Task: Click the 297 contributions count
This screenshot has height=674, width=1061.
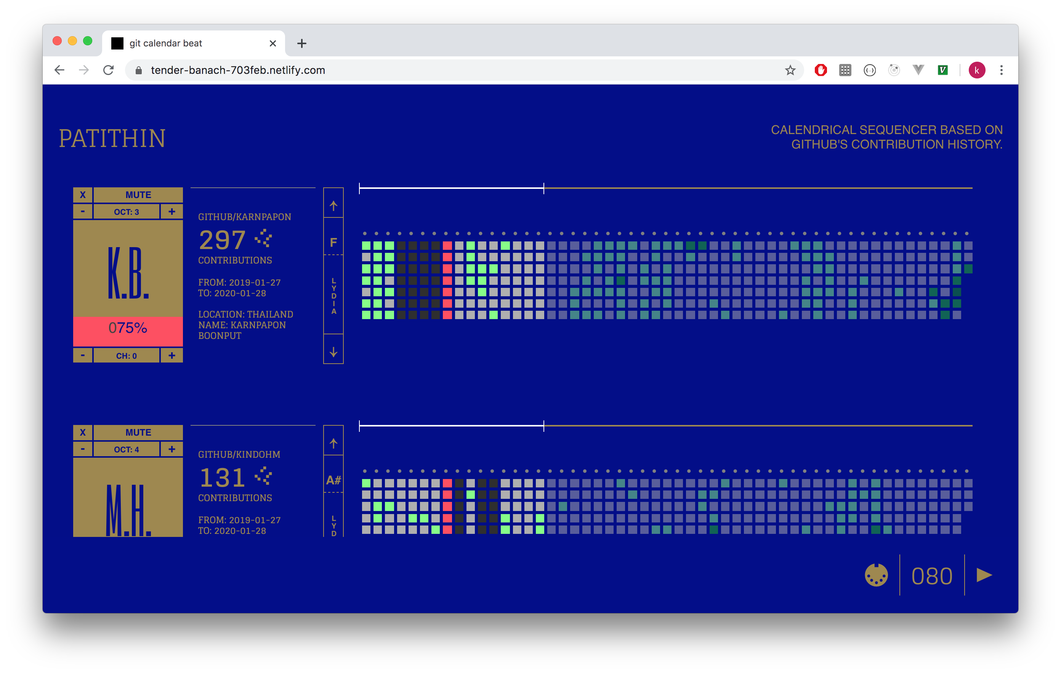Action: pyautogui.click(x=222, y=240)
